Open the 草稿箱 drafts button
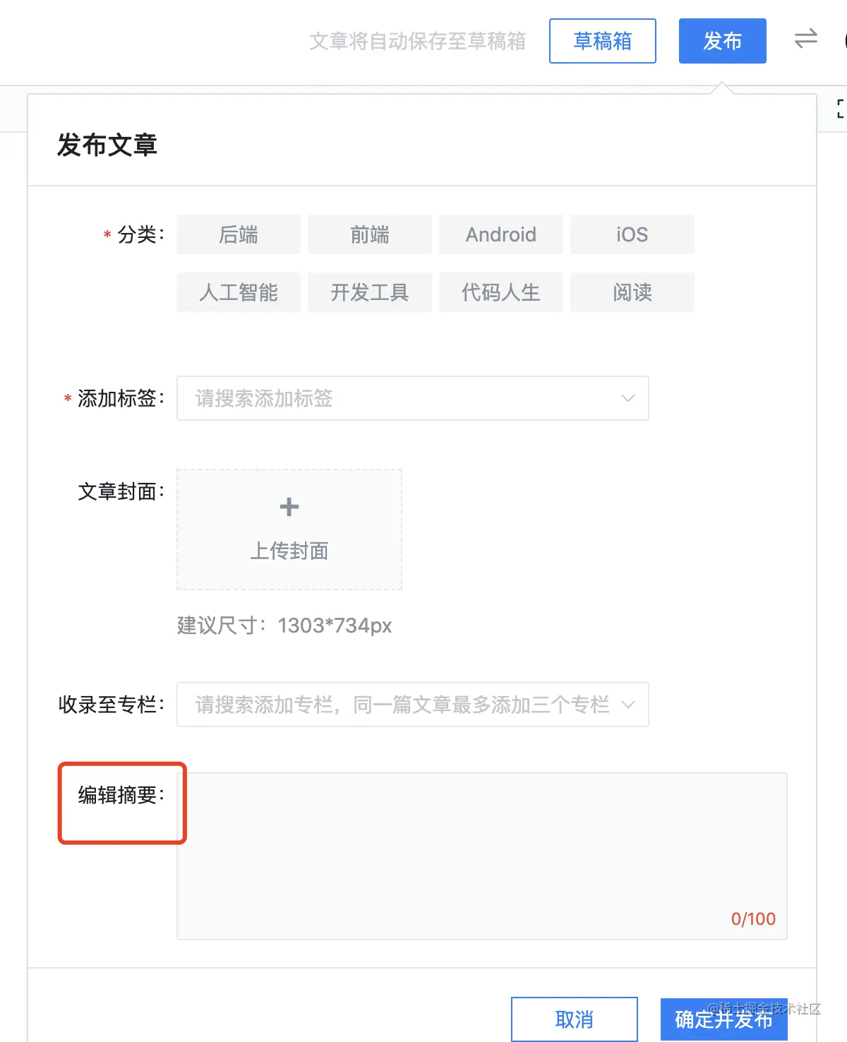The height and width of the screenshot is (1042, 847). pos(602,41)
